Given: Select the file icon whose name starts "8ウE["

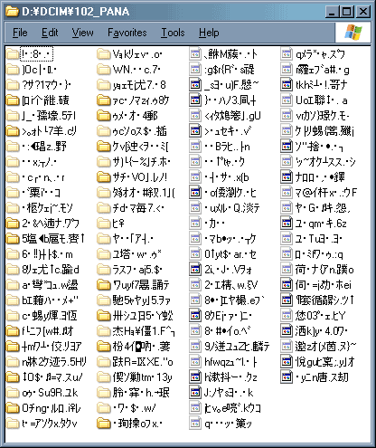Looking at the screenshot, I should (x=195, y=316).
